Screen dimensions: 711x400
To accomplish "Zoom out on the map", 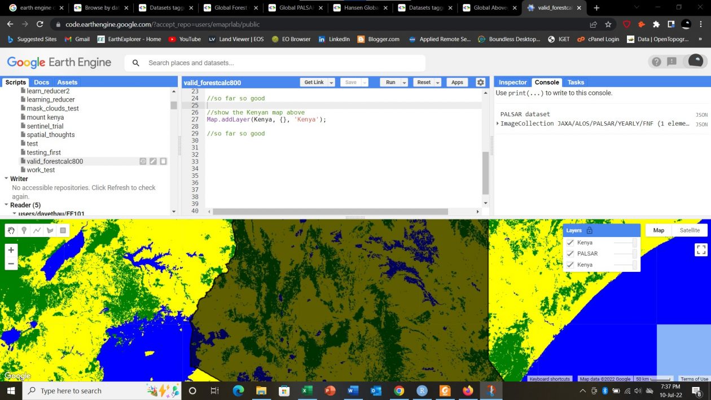I will [11, 263].
